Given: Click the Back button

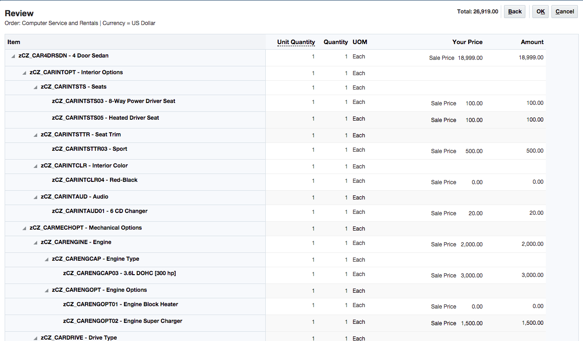Looking at the screenshot, I should pyautogui.click(x=515, y=12).
